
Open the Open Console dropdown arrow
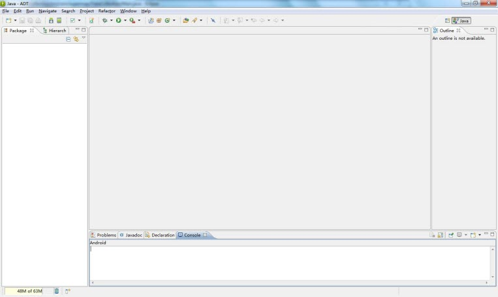(480, 235)
